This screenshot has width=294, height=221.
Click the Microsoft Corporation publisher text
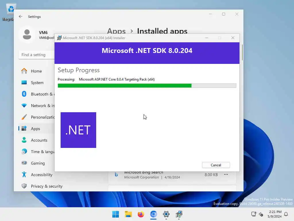click(x=141, y=177)
